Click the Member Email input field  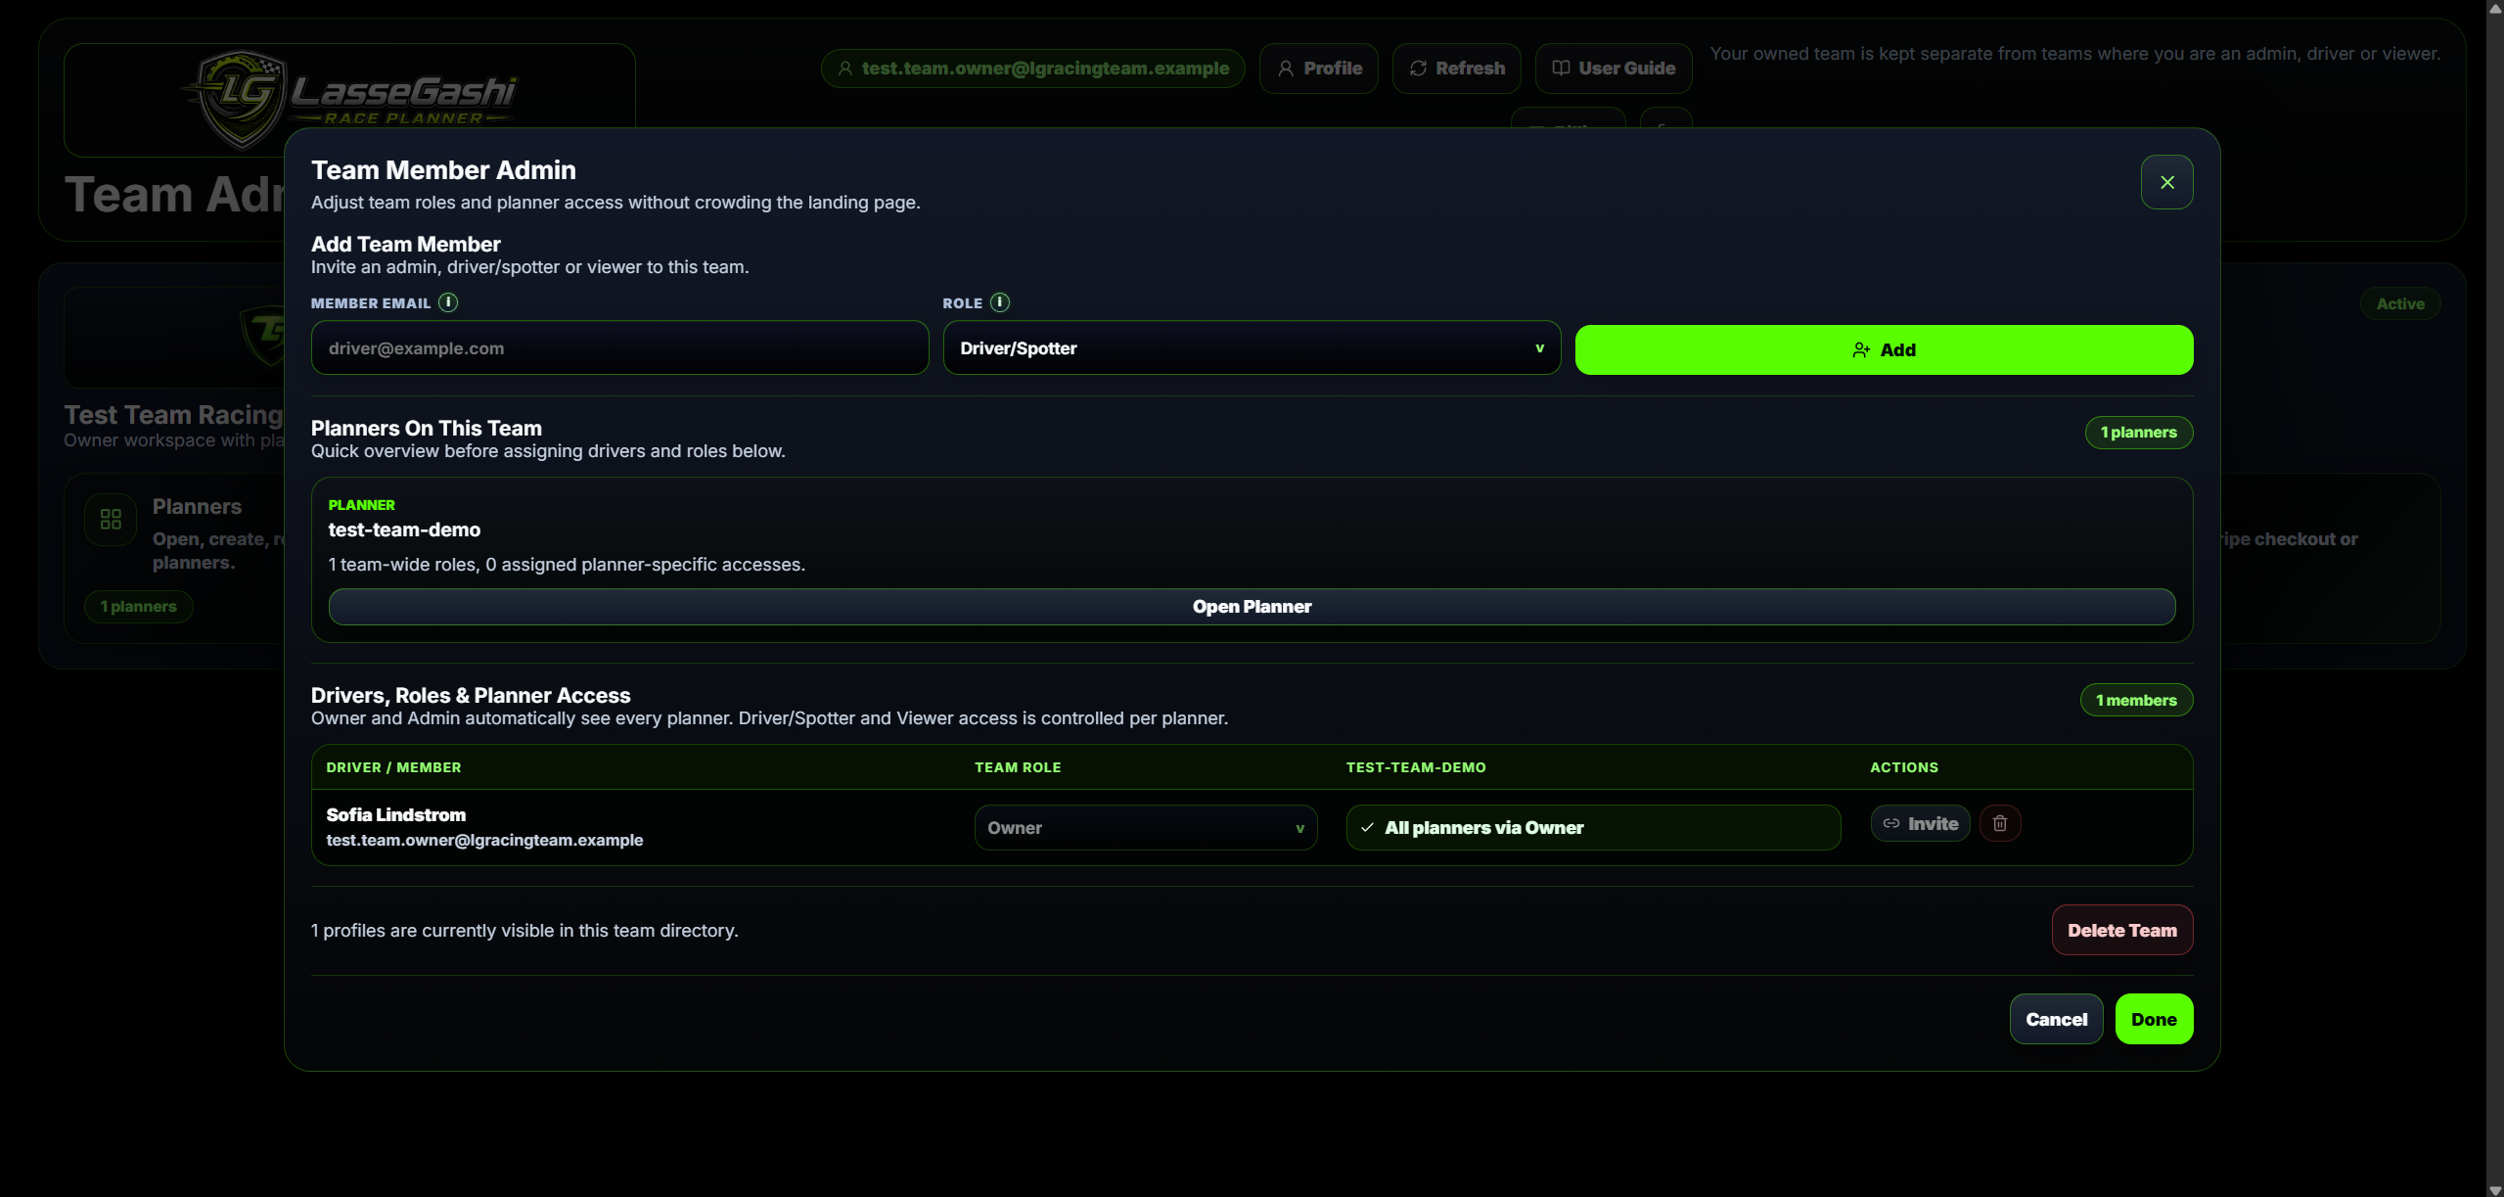click(x=619, y=348)
